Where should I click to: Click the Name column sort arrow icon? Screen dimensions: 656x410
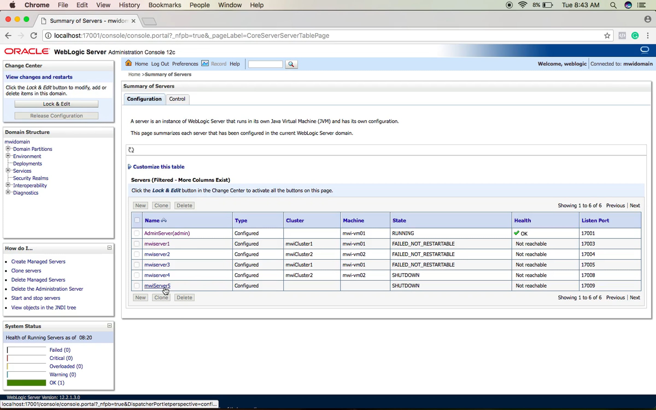click(x=164, y=220)
